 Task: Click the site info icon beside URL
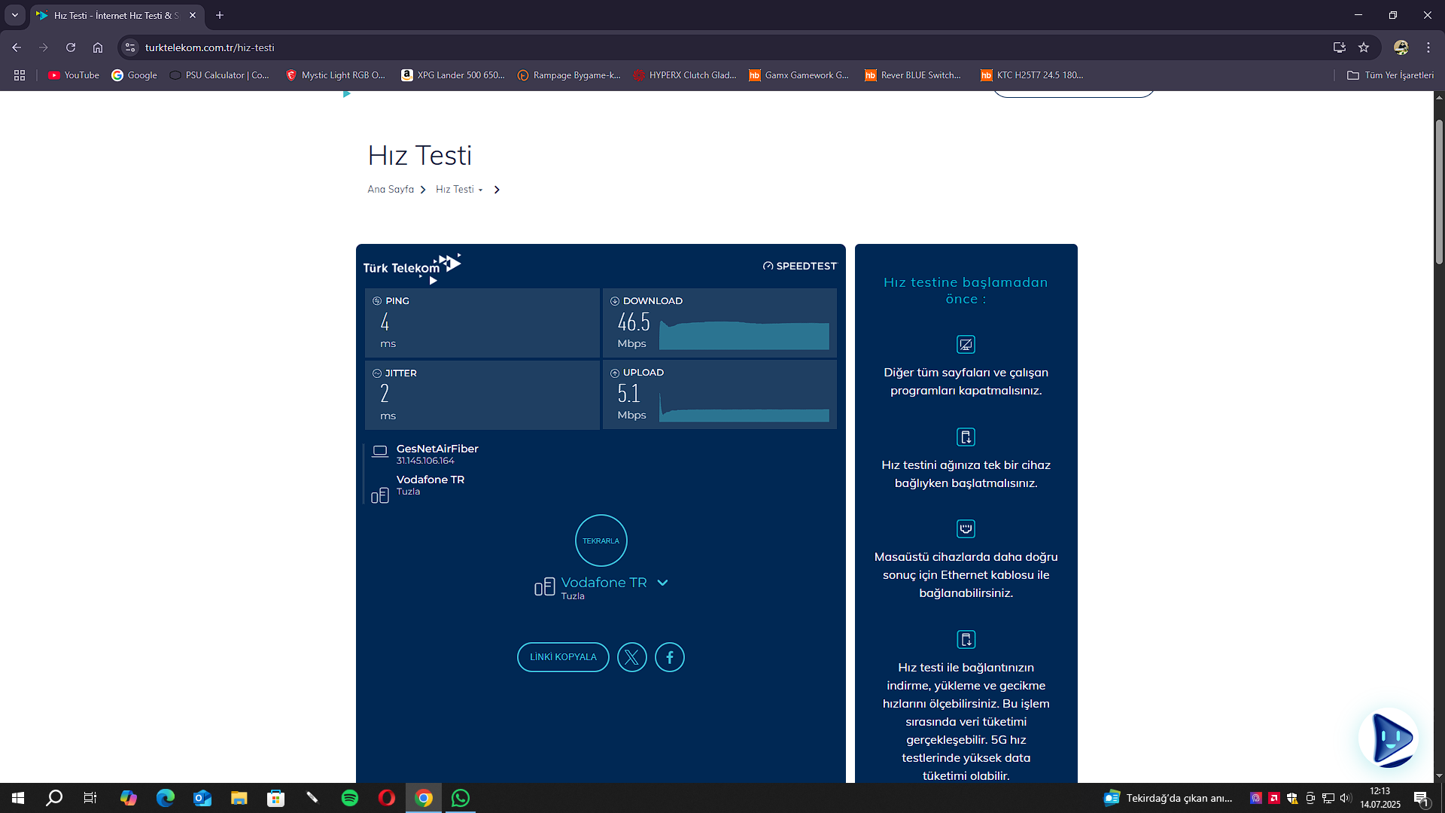(130, 47)
